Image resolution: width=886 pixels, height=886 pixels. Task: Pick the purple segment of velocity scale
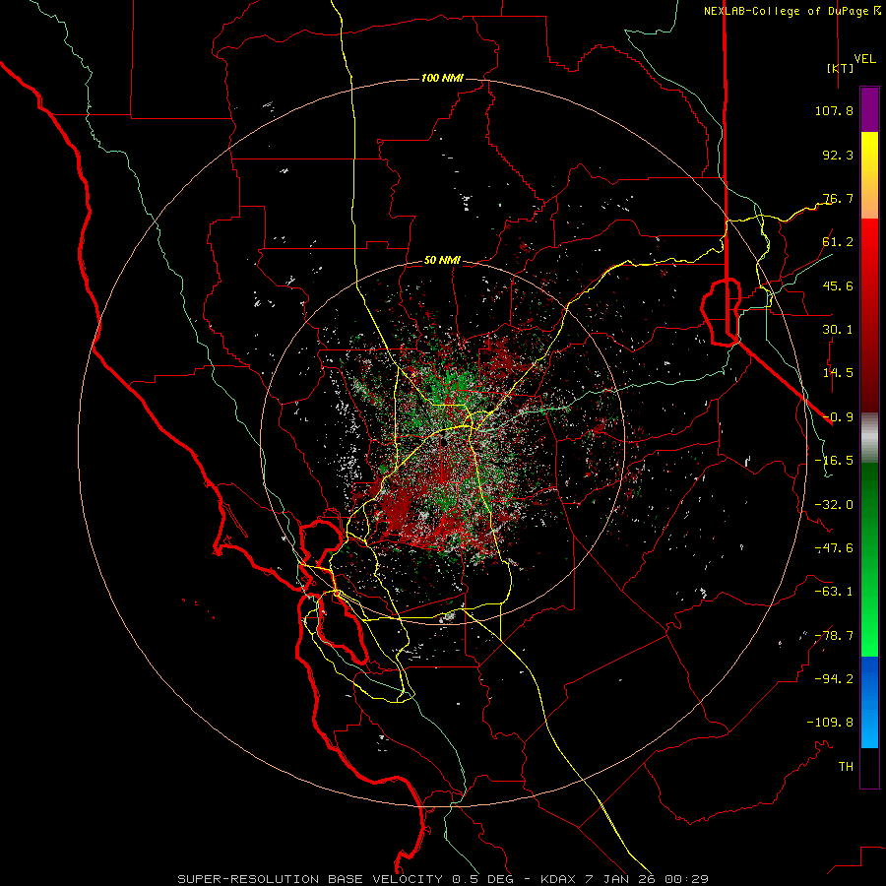[869, 109]
